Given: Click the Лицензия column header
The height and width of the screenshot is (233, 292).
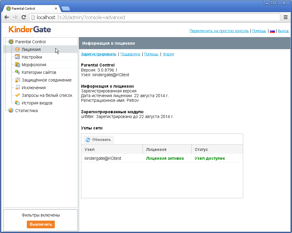Looking at the screenshot, I should (x=167, y=149).
